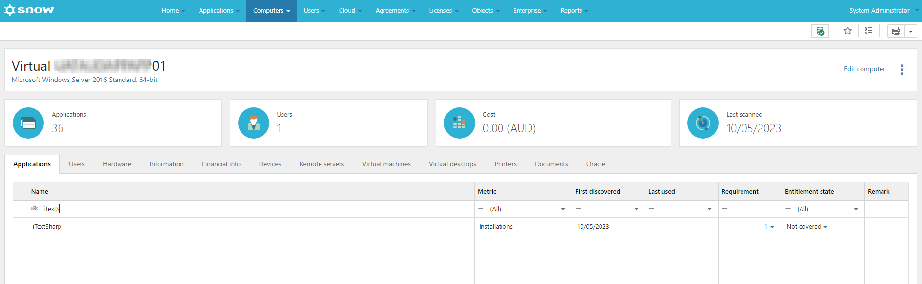Open the Licenses menu
Screen dimensions: 922x284
(x=443, y=11)
